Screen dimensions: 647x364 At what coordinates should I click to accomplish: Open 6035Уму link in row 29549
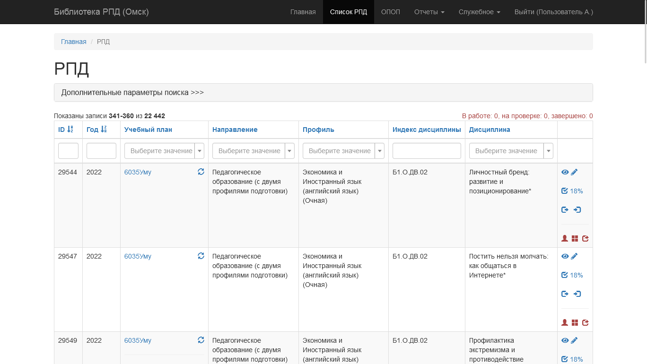coord(138,340)
